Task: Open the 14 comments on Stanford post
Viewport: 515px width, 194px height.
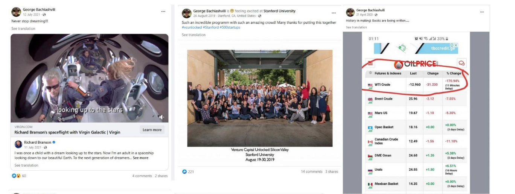Action: (x=311, y=172)
